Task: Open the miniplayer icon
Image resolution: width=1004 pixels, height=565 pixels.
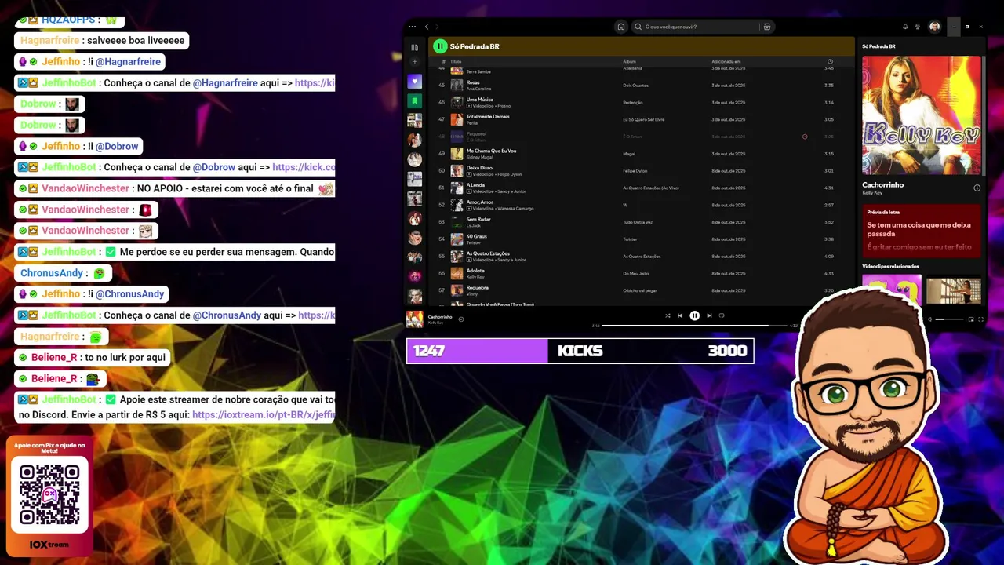Action: pos(970,319)
